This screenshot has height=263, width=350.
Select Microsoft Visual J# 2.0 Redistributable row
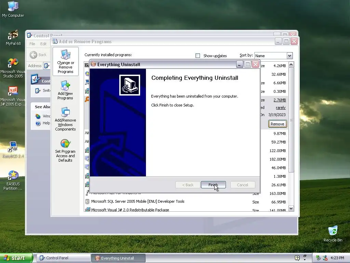click(x=186, y=209)
